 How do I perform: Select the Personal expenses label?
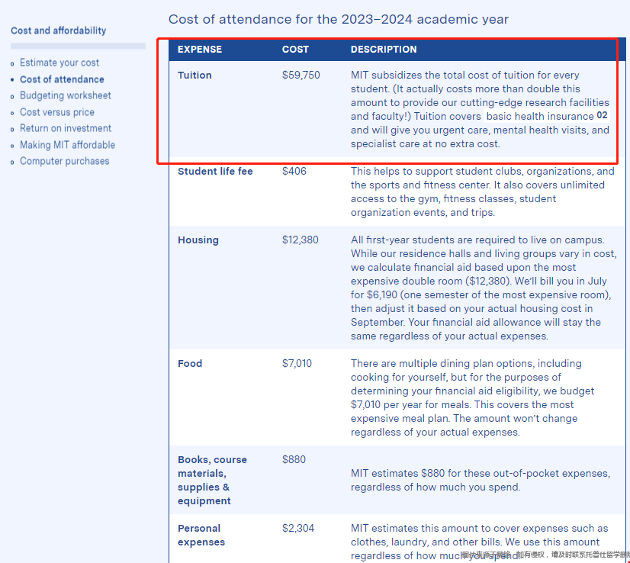(201, 536)
